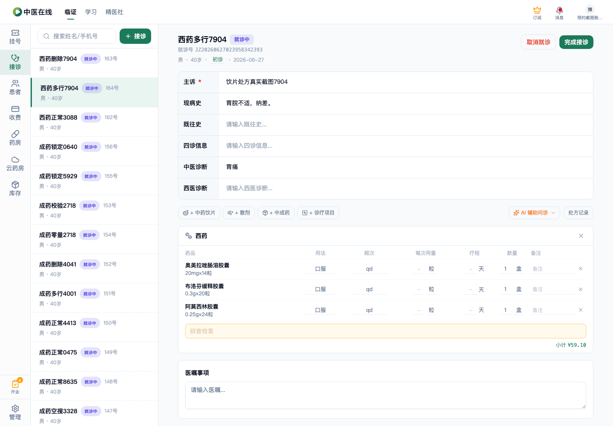613x426 pixels.
Task: Select patient 成药正常0475
Action: 94,357
